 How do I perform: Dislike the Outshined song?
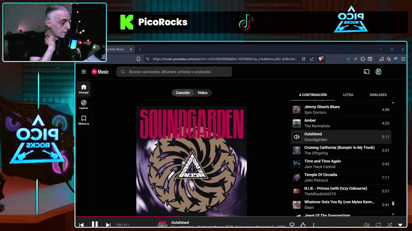(292, 225)
